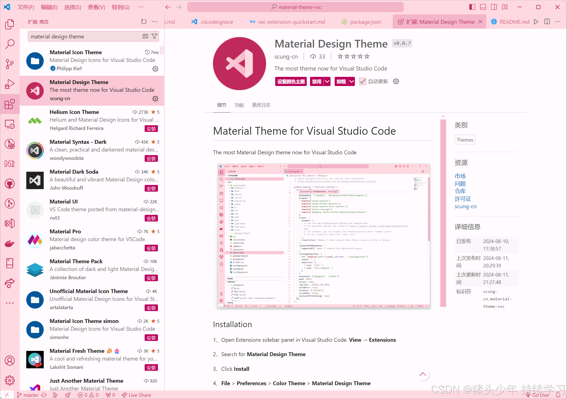Image resolution: width=567 pixels, height=399 pixels.
Task: Open extensions view more actions menu
Action: click(155, 22)
